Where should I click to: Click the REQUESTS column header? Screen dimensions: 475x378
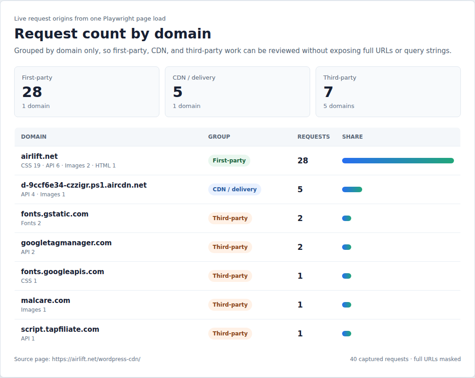tap(313, 137)
